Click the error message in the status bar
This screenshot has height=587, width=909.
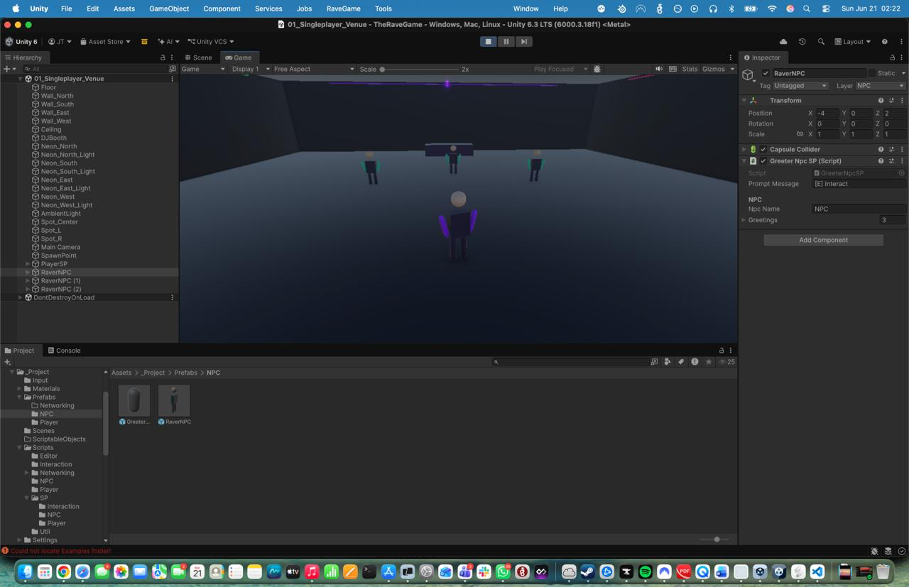(60, 551)
